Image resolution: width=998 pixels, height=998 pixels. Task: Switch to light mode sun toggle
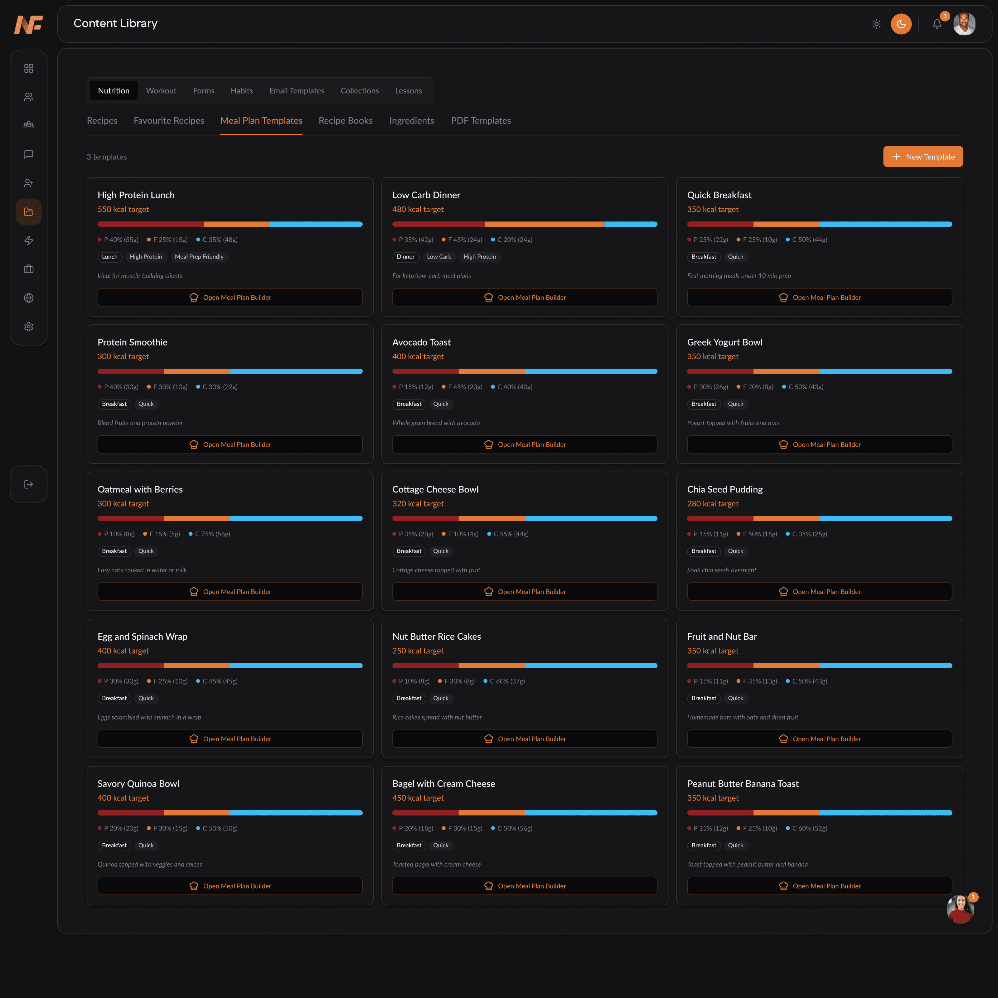click(x=877, y=24)
